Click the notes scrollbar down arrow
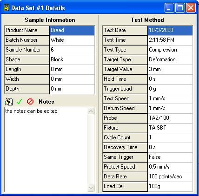Image resolution: width=199 pixels, height=196 pixels. tap(91, 188)
